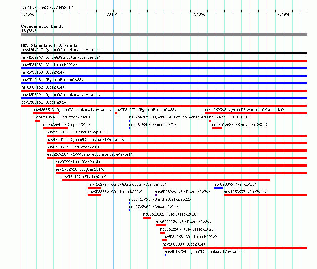Click the chr18:73459239..73492612 region label

tap(47, 7)
